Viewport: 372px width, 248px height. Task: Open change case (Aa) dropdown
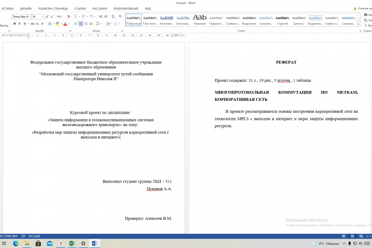click(60, 17)
